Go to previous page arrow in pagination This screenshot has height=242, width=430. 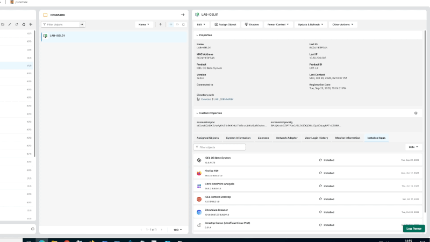point(141,230)
